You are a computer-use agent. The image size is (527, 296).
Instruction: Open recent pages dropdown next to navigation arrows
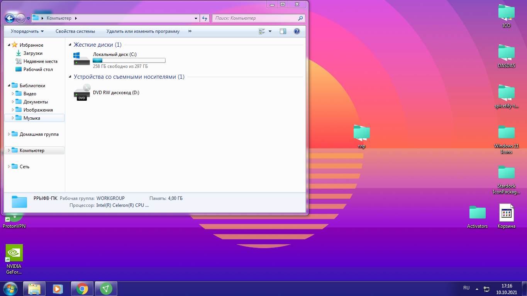[28, 19]
